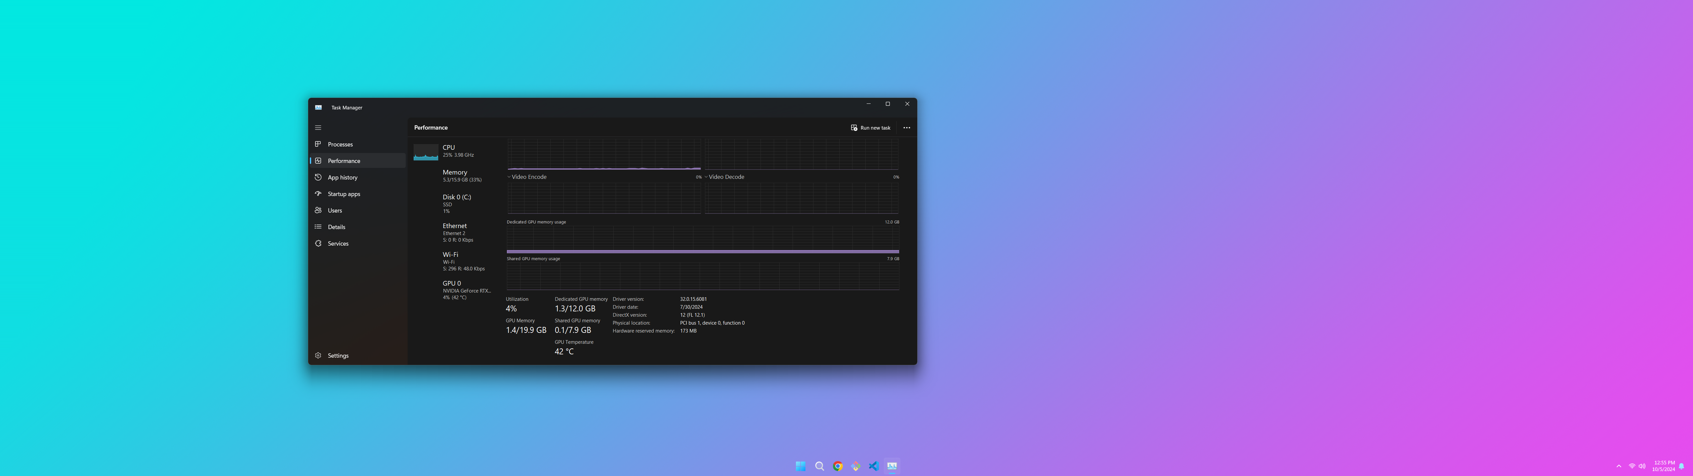The height and width of the screenshot is (476, 1693).
Task: Open Visual Studio Code from taskbar
Action: pos(873,466)
